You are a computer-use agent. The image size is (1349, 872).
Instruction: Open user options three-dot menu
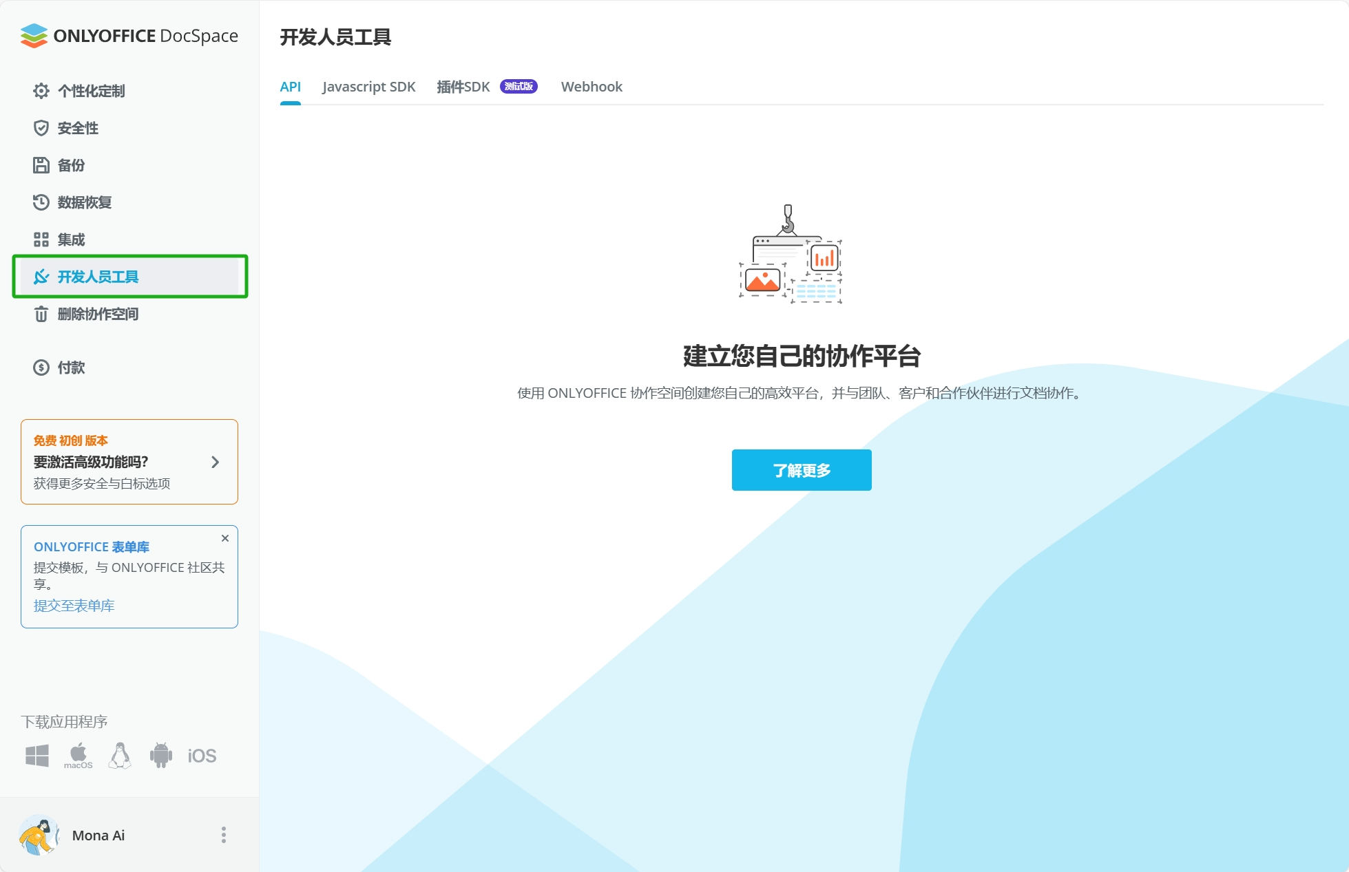[224, 835]
